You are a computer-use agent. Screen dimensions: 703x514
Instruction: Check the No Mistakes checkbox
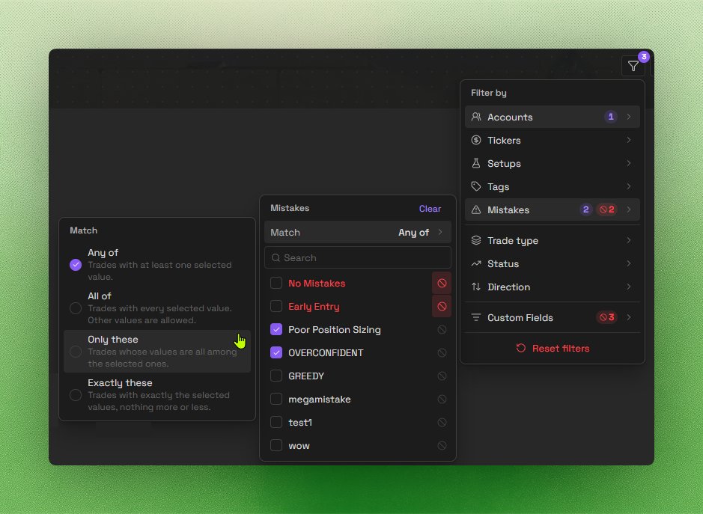[x=276, y=284]
